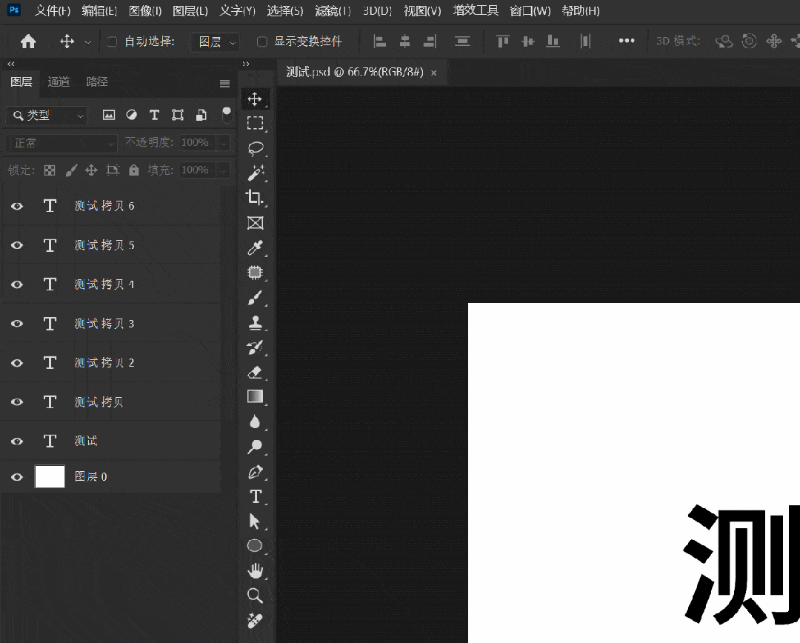Open the 文件 menu
800x643 pixels.
coord(53,10)
